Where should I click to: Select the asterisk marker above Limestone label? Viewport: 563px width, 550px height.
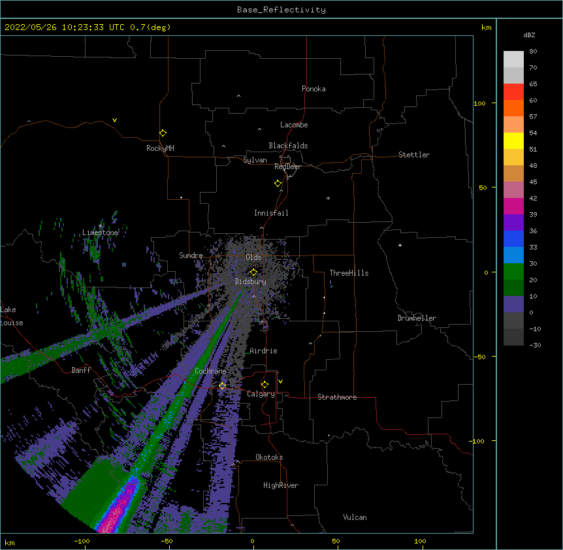click(x=100, y=226)
